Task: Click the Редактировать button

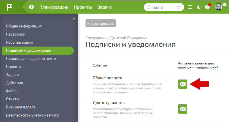Action: pyautogui.click(x=101, y=23)
